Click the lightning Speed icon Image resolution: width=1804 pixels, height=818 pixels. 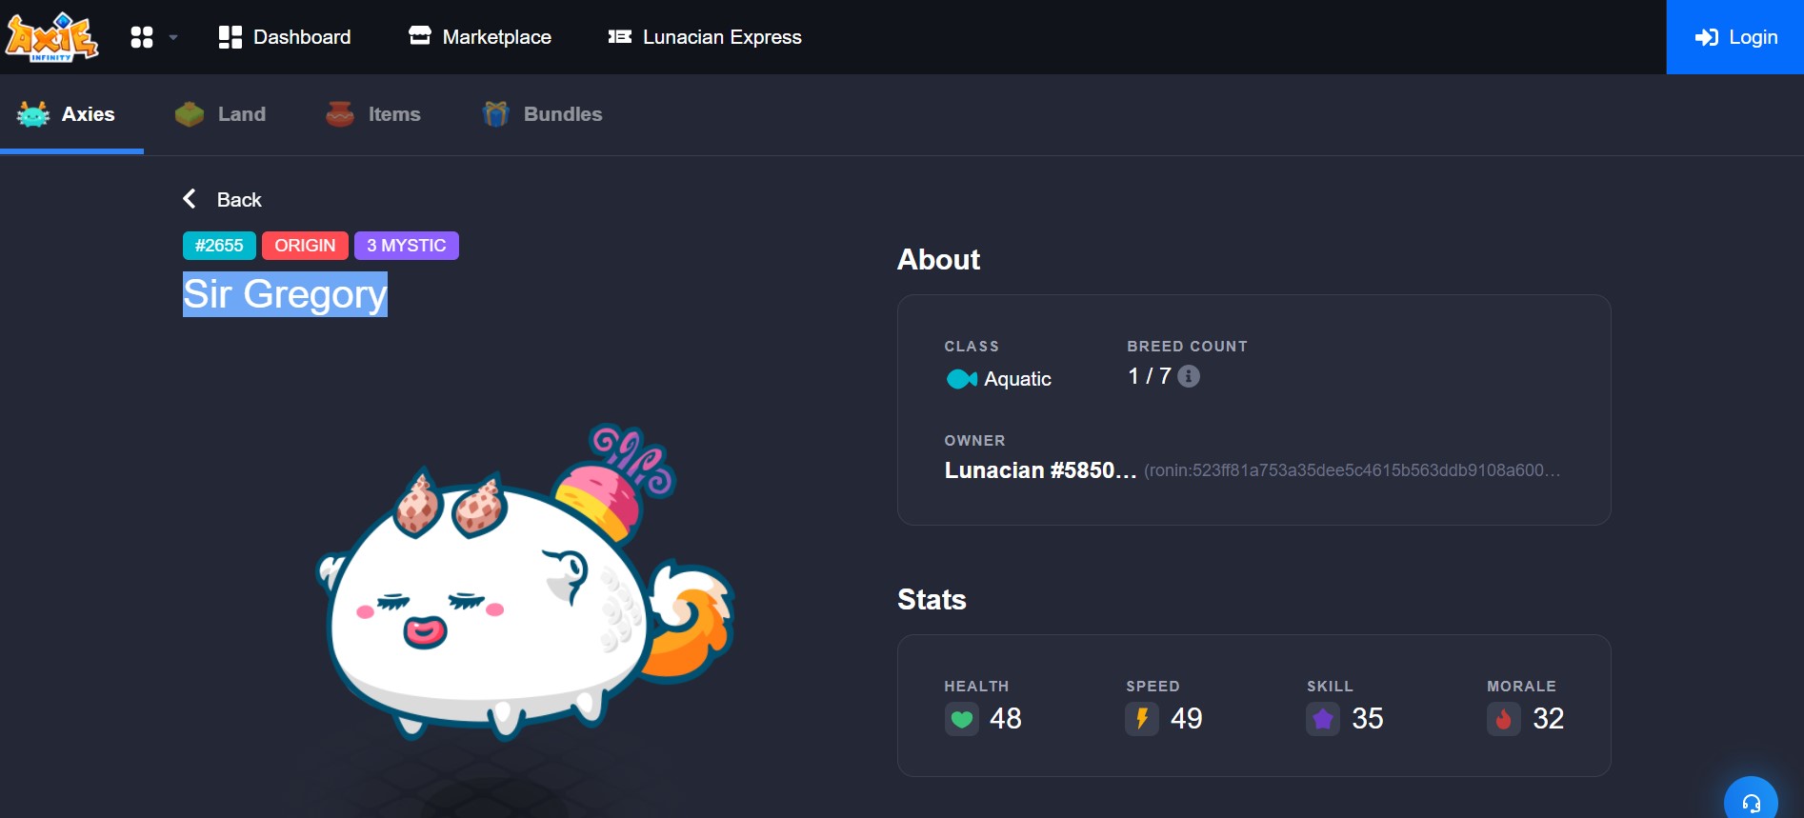(x=1142, y=719)
